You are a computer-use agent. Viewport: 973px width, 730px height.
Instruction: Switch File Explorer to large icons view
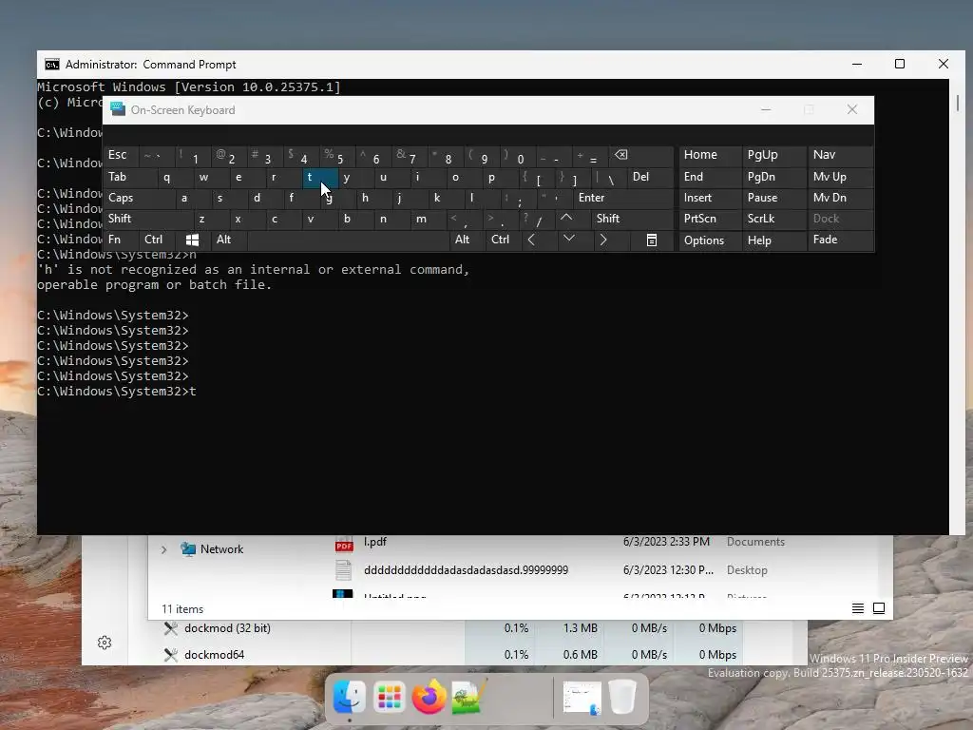pos(879,608)
